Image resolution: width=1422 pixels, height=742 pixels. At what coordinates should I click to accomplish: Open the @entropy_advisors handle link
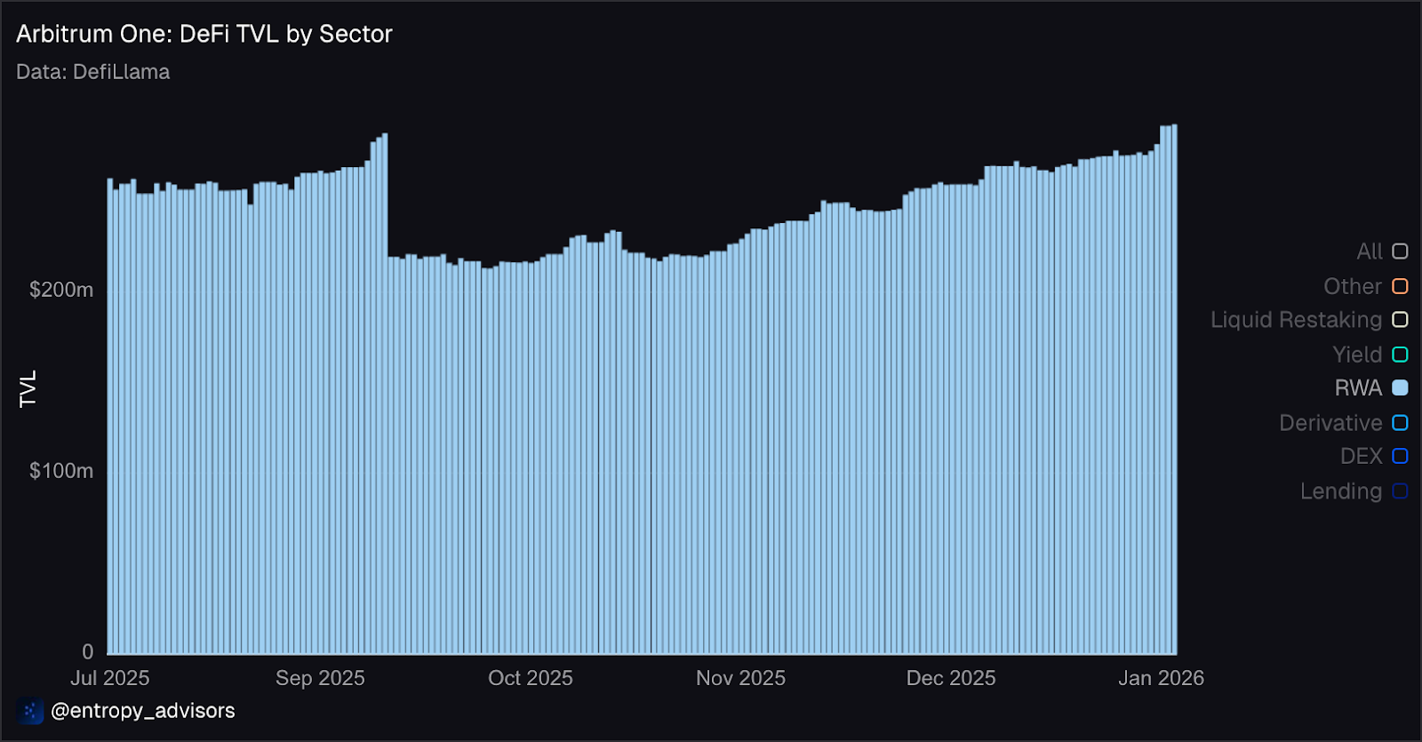pos(143,711)
